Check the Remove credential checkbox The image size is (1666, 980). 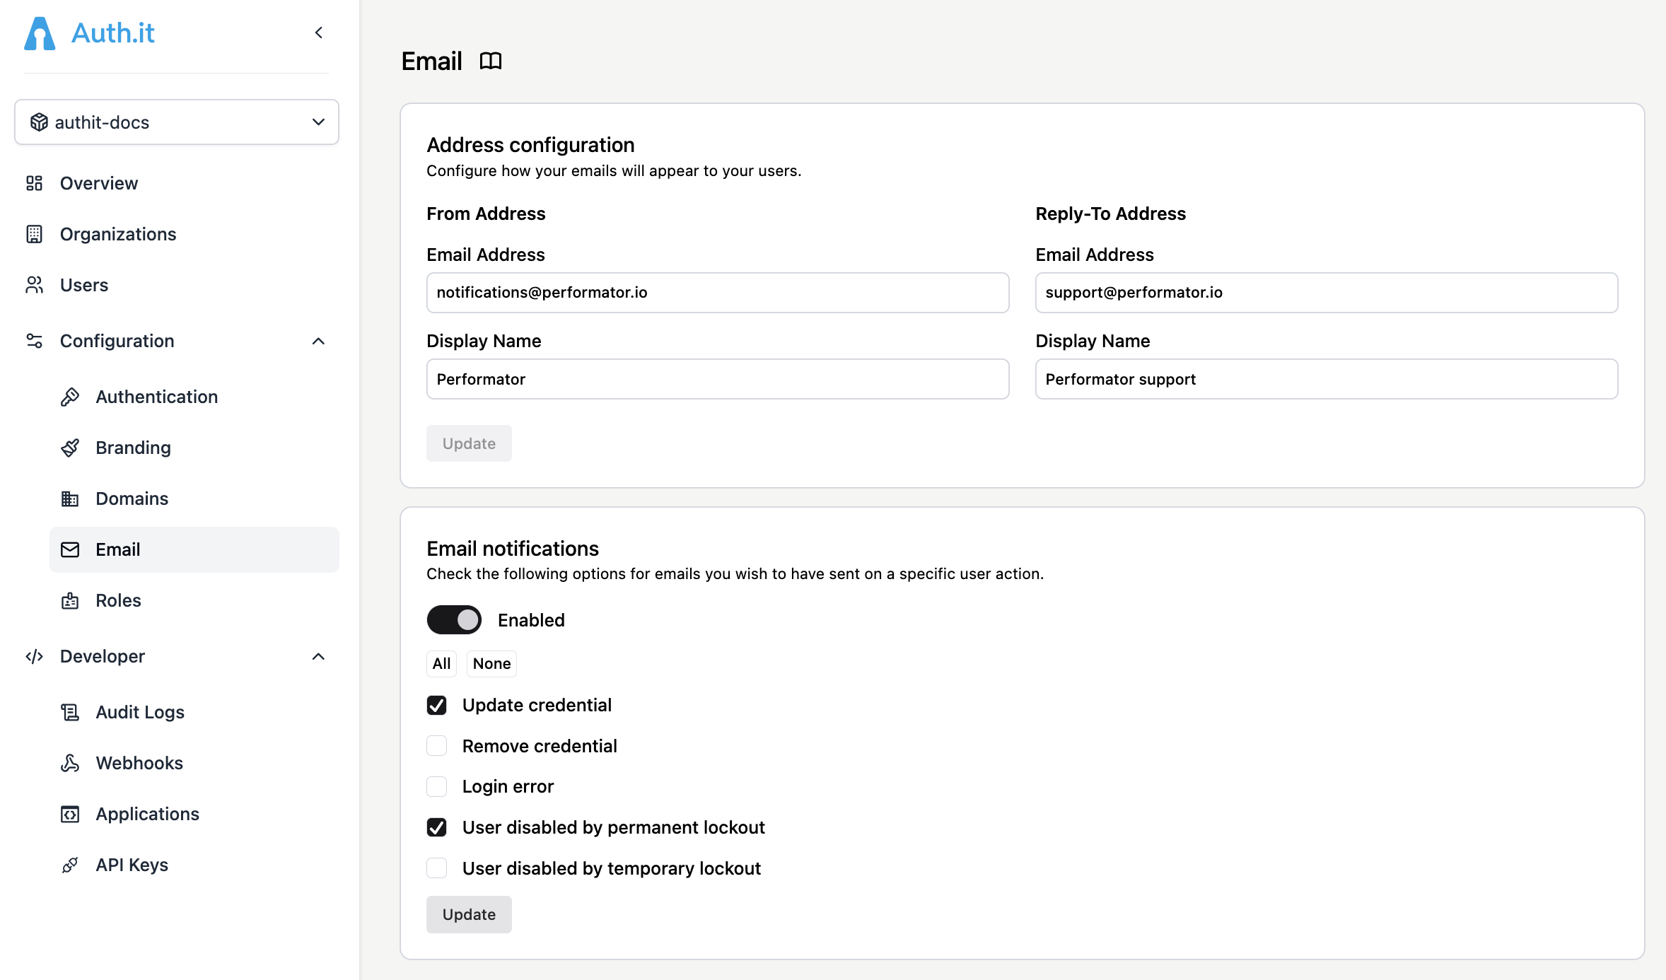point(436,745)
